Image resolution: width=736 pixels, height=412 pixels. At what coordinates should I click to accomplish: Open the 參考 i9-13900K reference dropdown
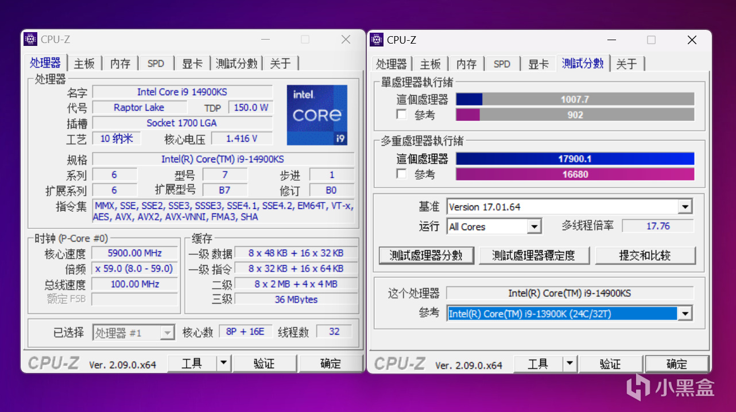(685, 314)
